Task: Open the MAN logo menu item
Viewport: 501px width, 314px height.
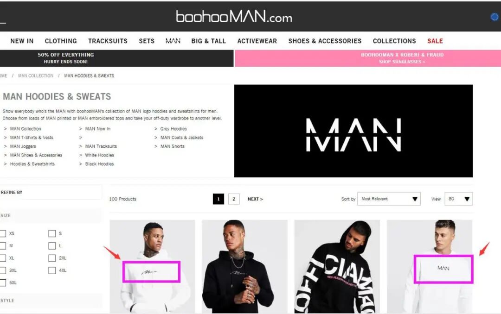Action: point(173,41)
